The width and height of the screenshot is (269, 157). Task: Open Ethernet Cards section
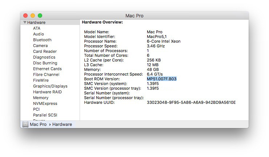47,69
